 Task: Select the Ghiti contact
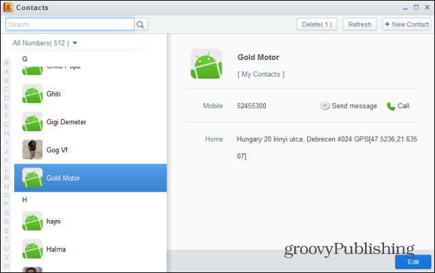pyautogui.click(x=90, y=94)
